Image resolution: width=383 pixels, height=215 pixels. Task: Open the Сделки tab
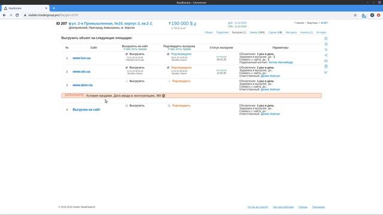click(x=275, y=32)
